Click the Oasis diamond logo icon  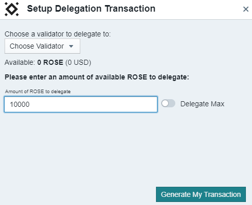[x=12, y=9]
